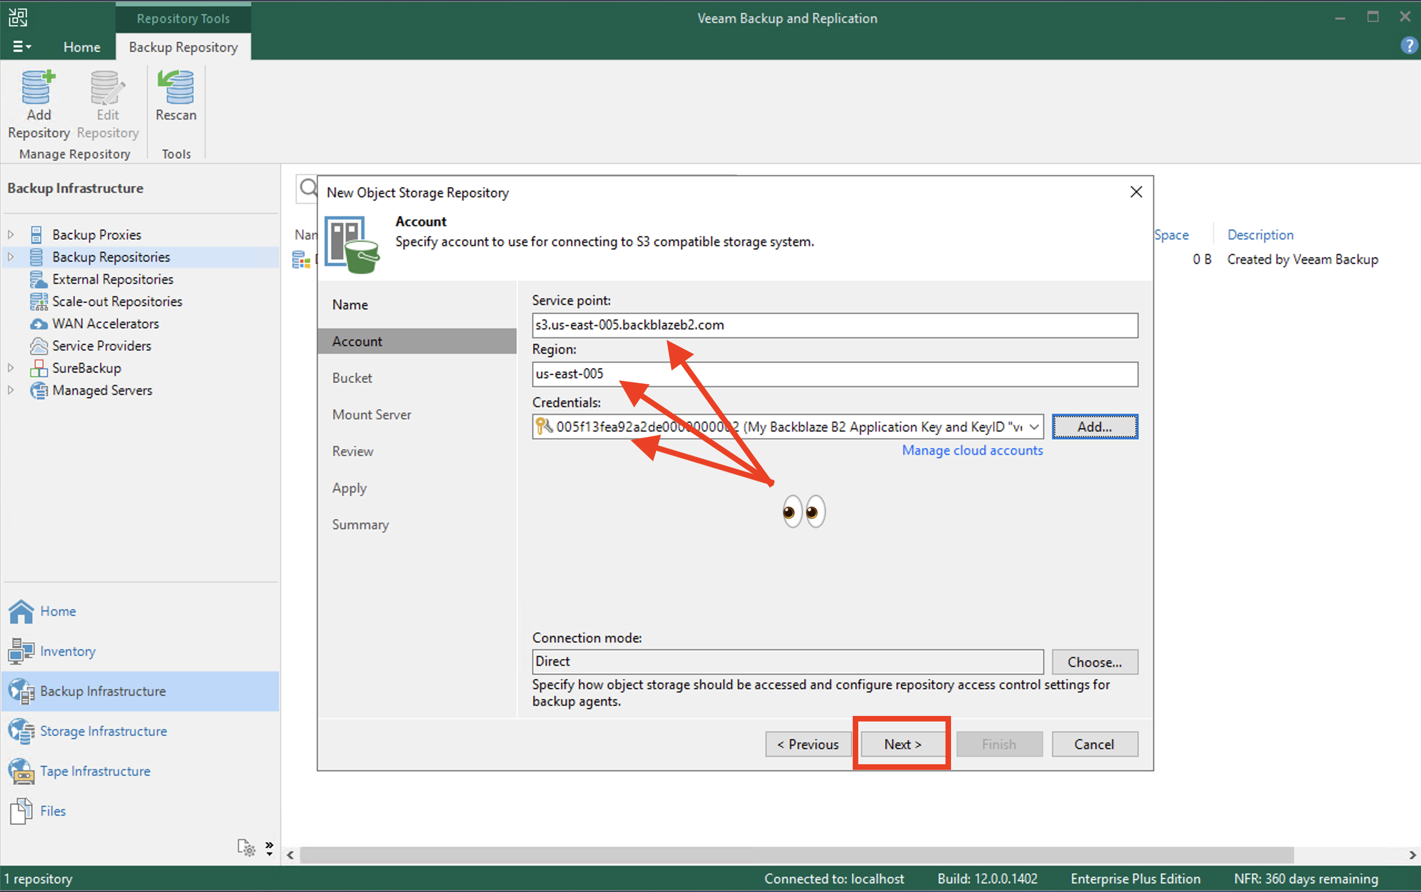Open the Files navigation view
This screenshot has height=892, width=1421.
pyautogui.click(x=53, y=811)
